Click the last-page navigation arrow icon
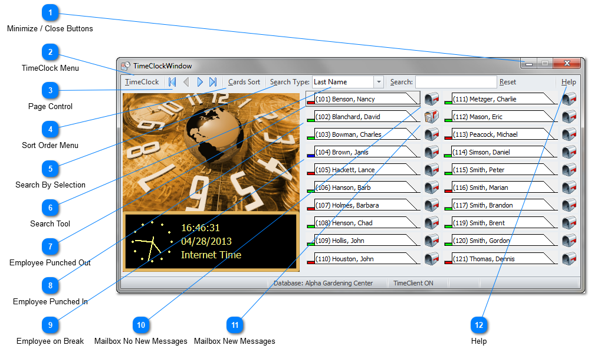 [x=214, y=82]
